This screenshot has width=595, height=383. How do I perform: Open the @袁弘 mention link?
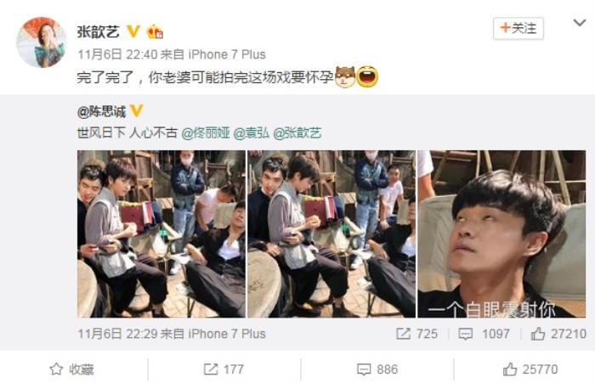[x=252, y=133]
